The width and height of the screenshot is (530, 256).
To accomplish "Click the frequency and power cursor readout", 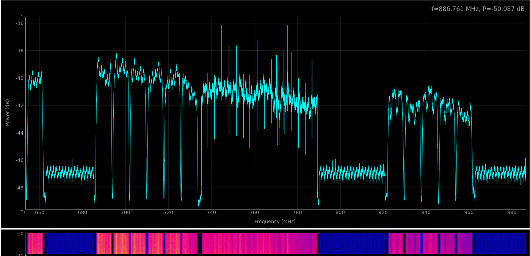I will [x=478, y=9].
